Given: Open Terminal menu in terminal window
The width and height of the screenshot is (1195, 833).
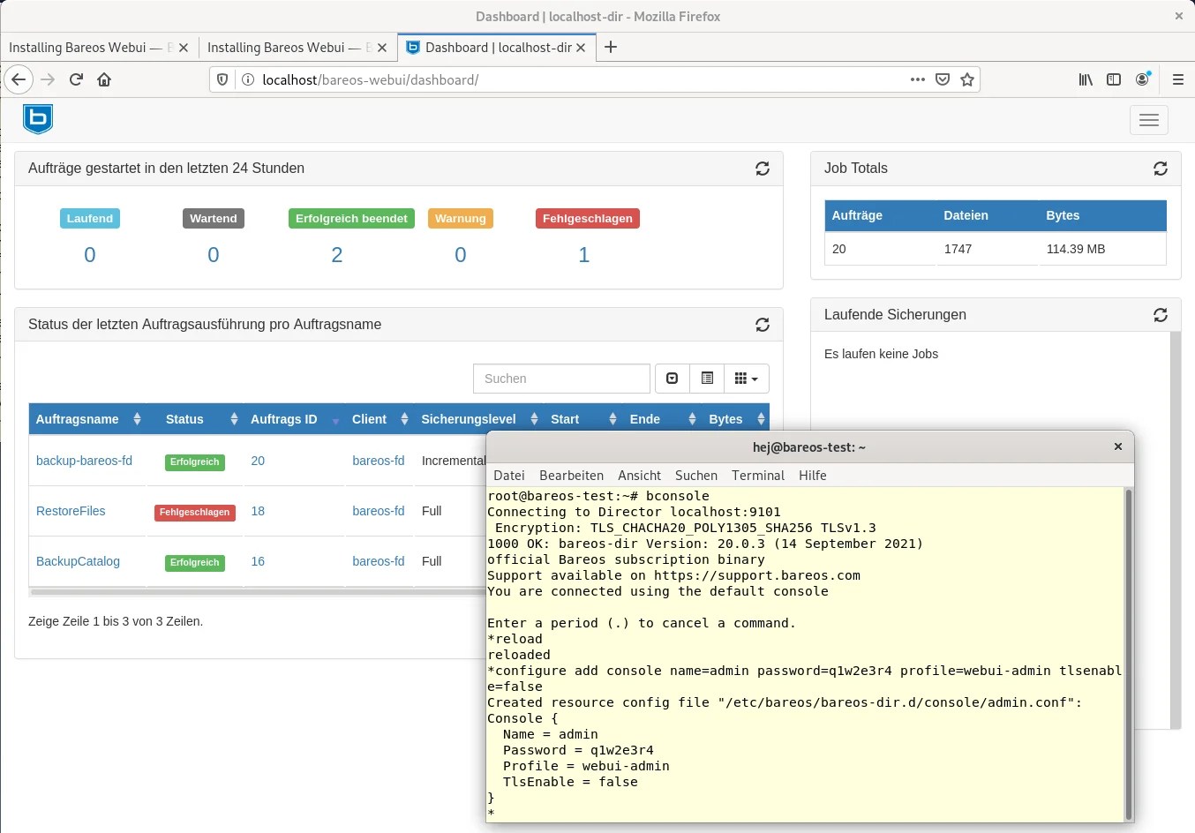Looking at the screenshot, I should click(x=758, y=476).
